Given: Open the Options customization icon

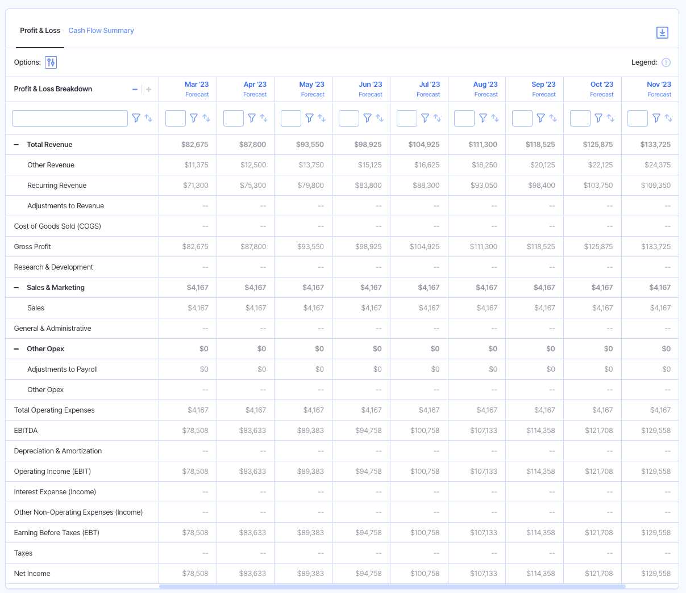Looking at the screenshot, I should click(x=51, y=62).
